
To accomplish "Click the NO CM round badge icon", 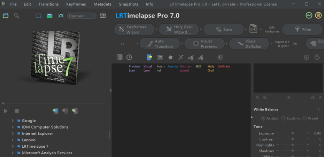I will (x=318, y=15).
